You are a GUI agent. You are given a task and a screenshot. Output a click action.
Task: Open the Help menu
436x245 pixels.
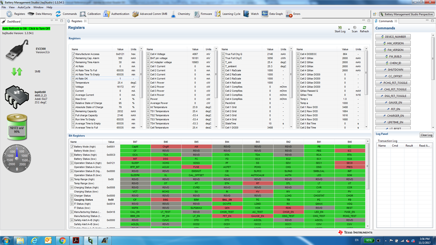(x=49, y=7)
